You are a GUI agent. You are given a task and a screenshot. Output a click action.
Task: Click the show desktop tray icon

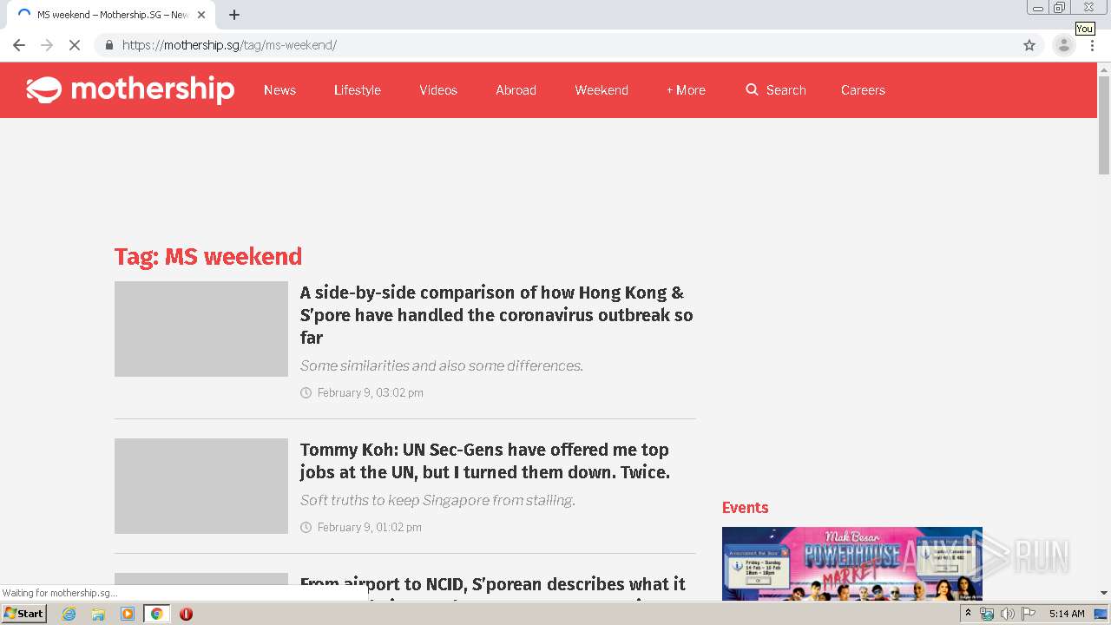pyautogui.click(x=1101, y=614)
